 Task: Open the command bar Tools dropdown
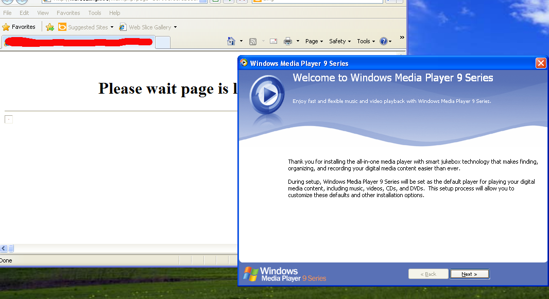[366, 41]
